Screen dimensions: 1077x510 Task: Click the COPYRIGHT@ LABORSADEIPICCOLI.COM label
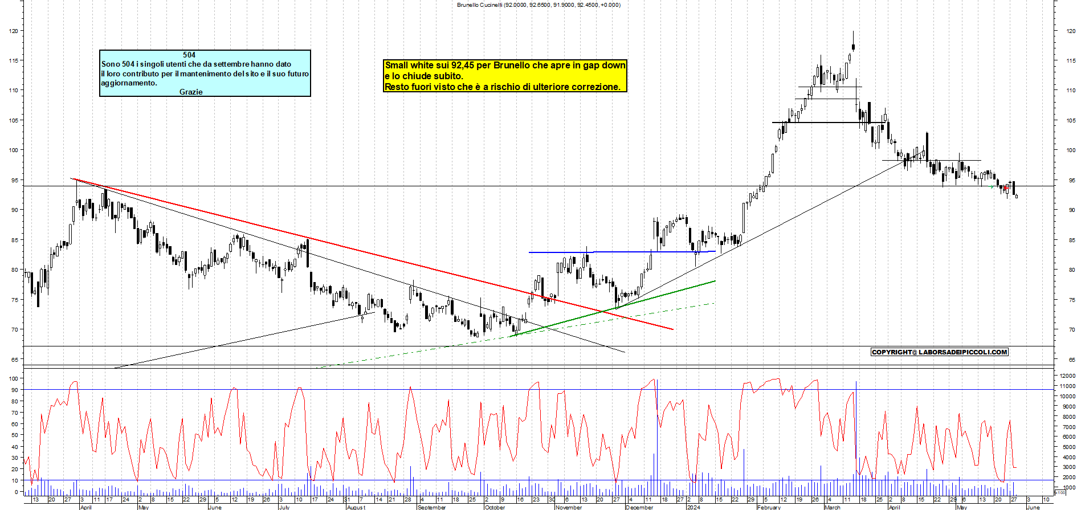(x=940, y=352)
